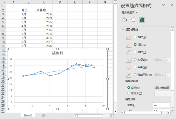Select column D header
This screenshot has width=176, height=119.
tap(60, 2)
